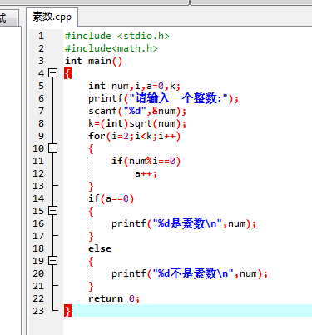Click the else keyword on line 18

pos(100,248)
